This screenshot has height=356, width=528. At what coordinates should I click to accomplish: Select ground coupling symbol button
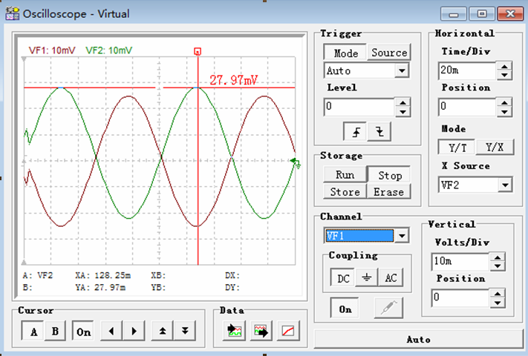pos(367,277)
